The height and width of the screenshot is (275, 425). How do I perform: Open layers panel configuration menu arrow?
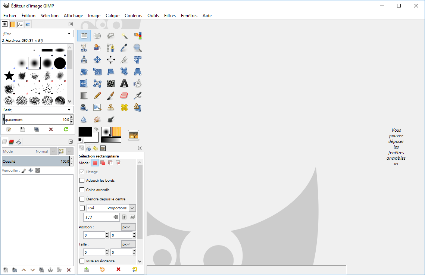71,142
